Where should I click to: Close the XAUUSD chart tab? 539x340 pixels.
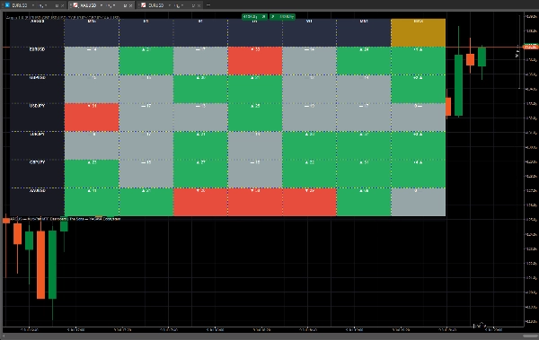tap(130, 5)
